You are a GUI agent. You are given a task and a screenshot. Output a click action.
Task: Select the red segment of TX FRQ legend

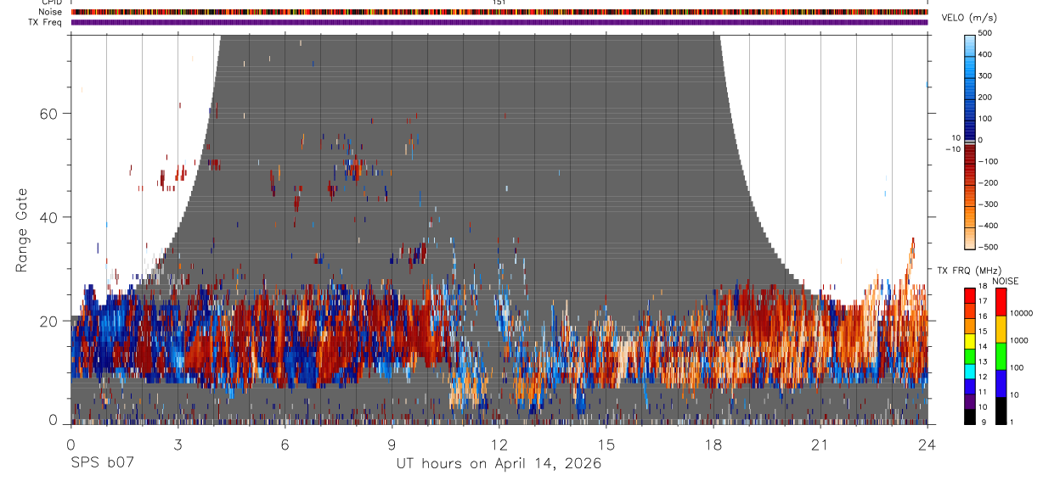click(969, 295)
